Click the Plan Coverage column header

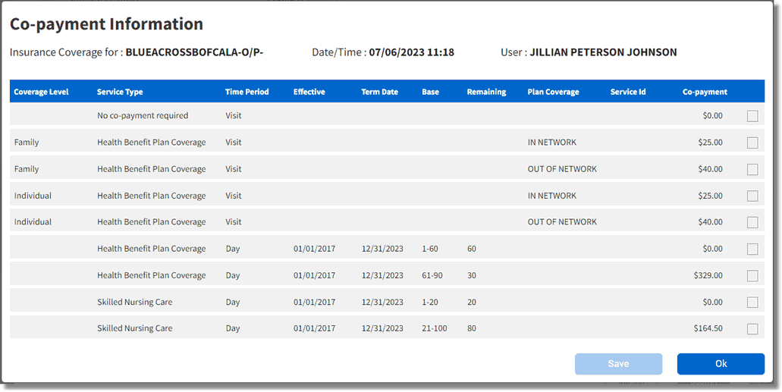point(554,92)
